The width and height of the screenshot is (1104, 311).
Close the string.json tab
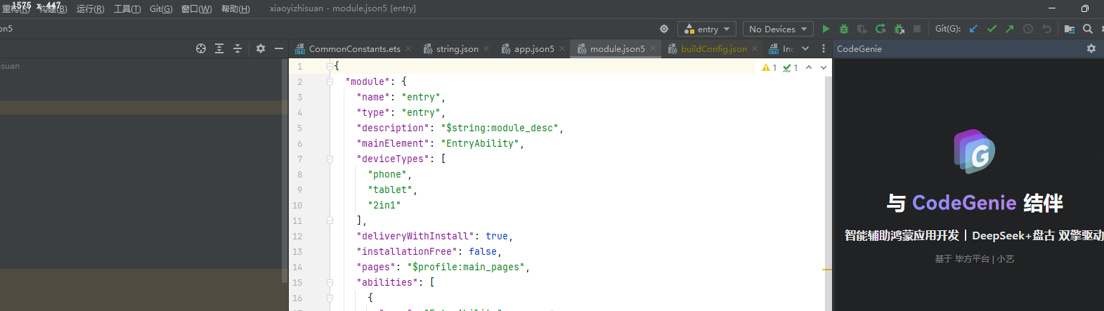tap(486, 48)
